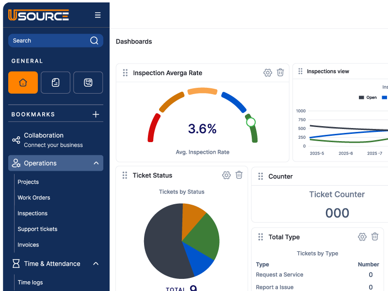The height and width of the screenshot is (291, 388).
Task: Open settings gear on Total Type widget
Action: [362, 237]
